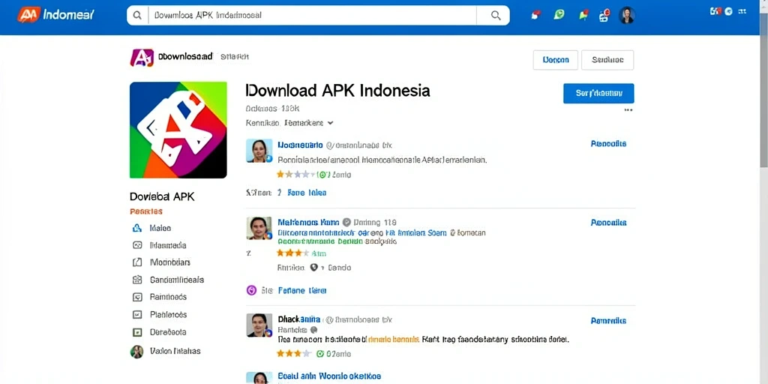The width and height of the screenshot is (768, 384).
Task: Open the Download APK Indonesia title
Action: [x=337, y=91]
